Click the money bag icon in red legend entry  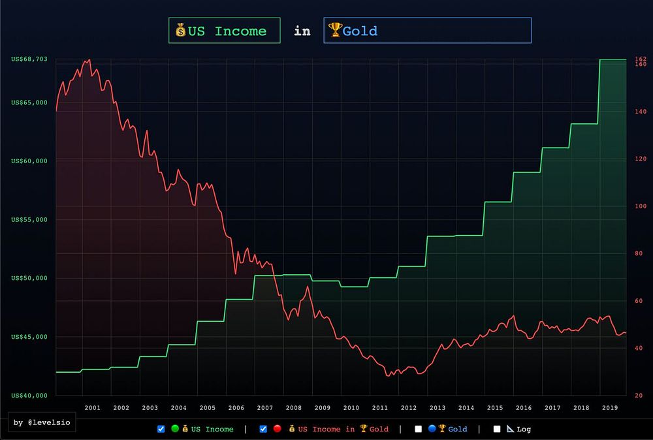(291, 429)
